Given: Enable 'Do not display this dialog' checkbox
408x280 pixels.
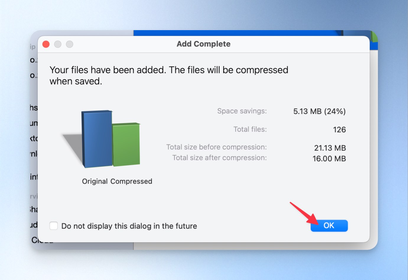Looking at the screenshot, I should [x=53, y=226].
